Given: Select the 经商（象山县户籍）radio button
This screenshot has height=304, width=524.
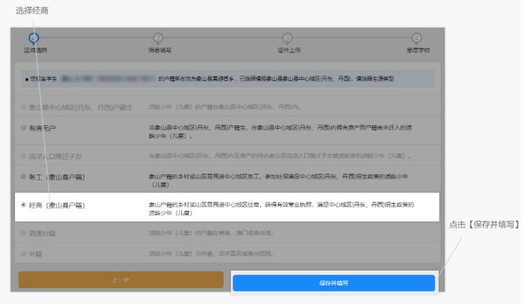Looking at the screenshot, I should tap(24, 204).
